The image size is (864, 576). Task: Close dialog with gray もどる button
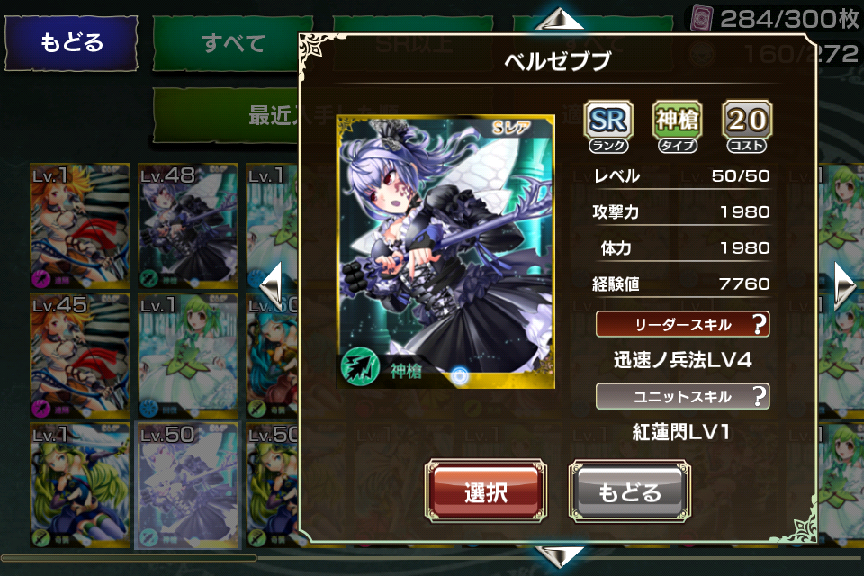[630, 491]
